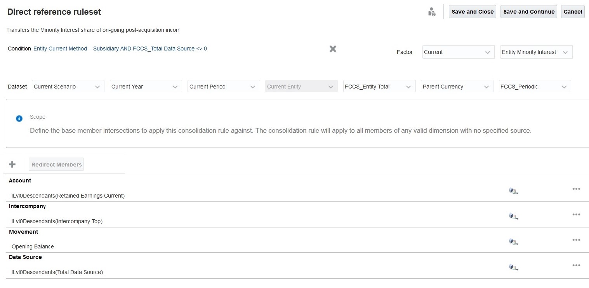
Task: Open the Account row actions ellipsis
Action: tap(576, 189)
